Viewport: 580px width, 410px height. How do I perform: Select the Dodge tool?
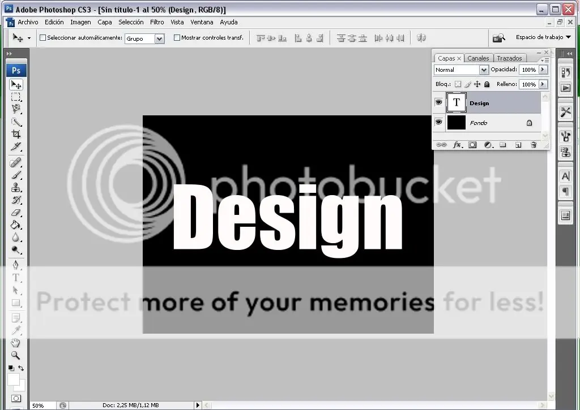pyautogui.click(x=16, y=250)
